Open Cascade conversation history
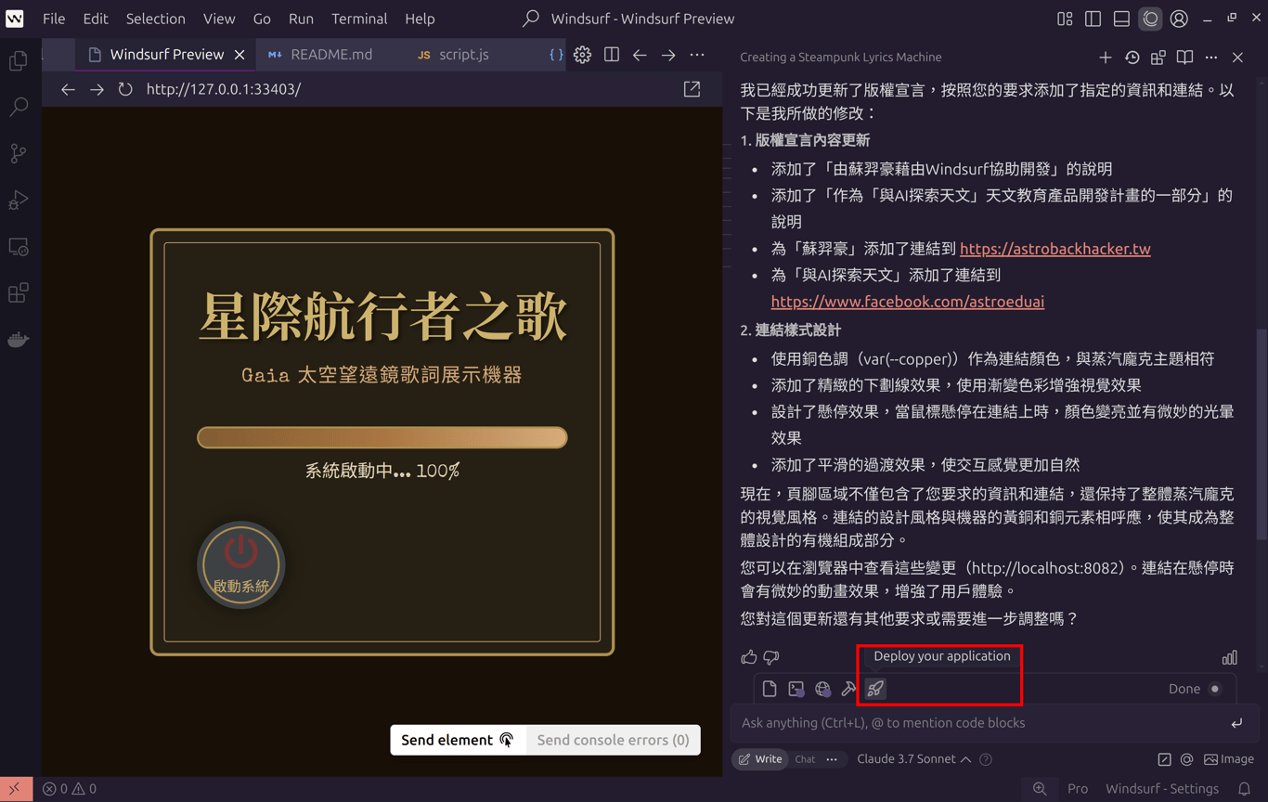The height and width of the screenshot is (802, 1268). point(1132,58)
